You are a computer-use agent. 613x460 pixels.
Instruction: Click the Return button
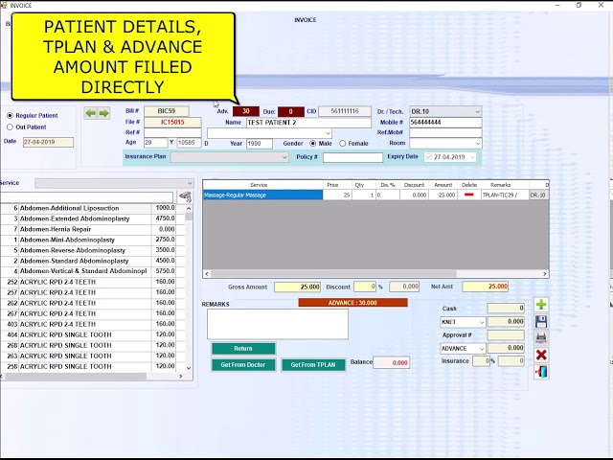(243, 349)
